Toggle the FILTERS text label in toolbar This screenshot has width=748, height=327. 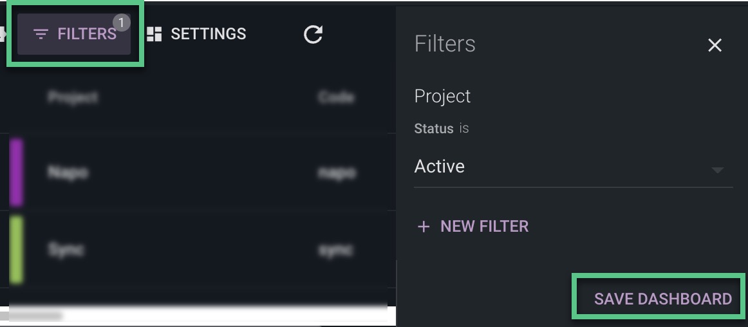coord(87,34)
